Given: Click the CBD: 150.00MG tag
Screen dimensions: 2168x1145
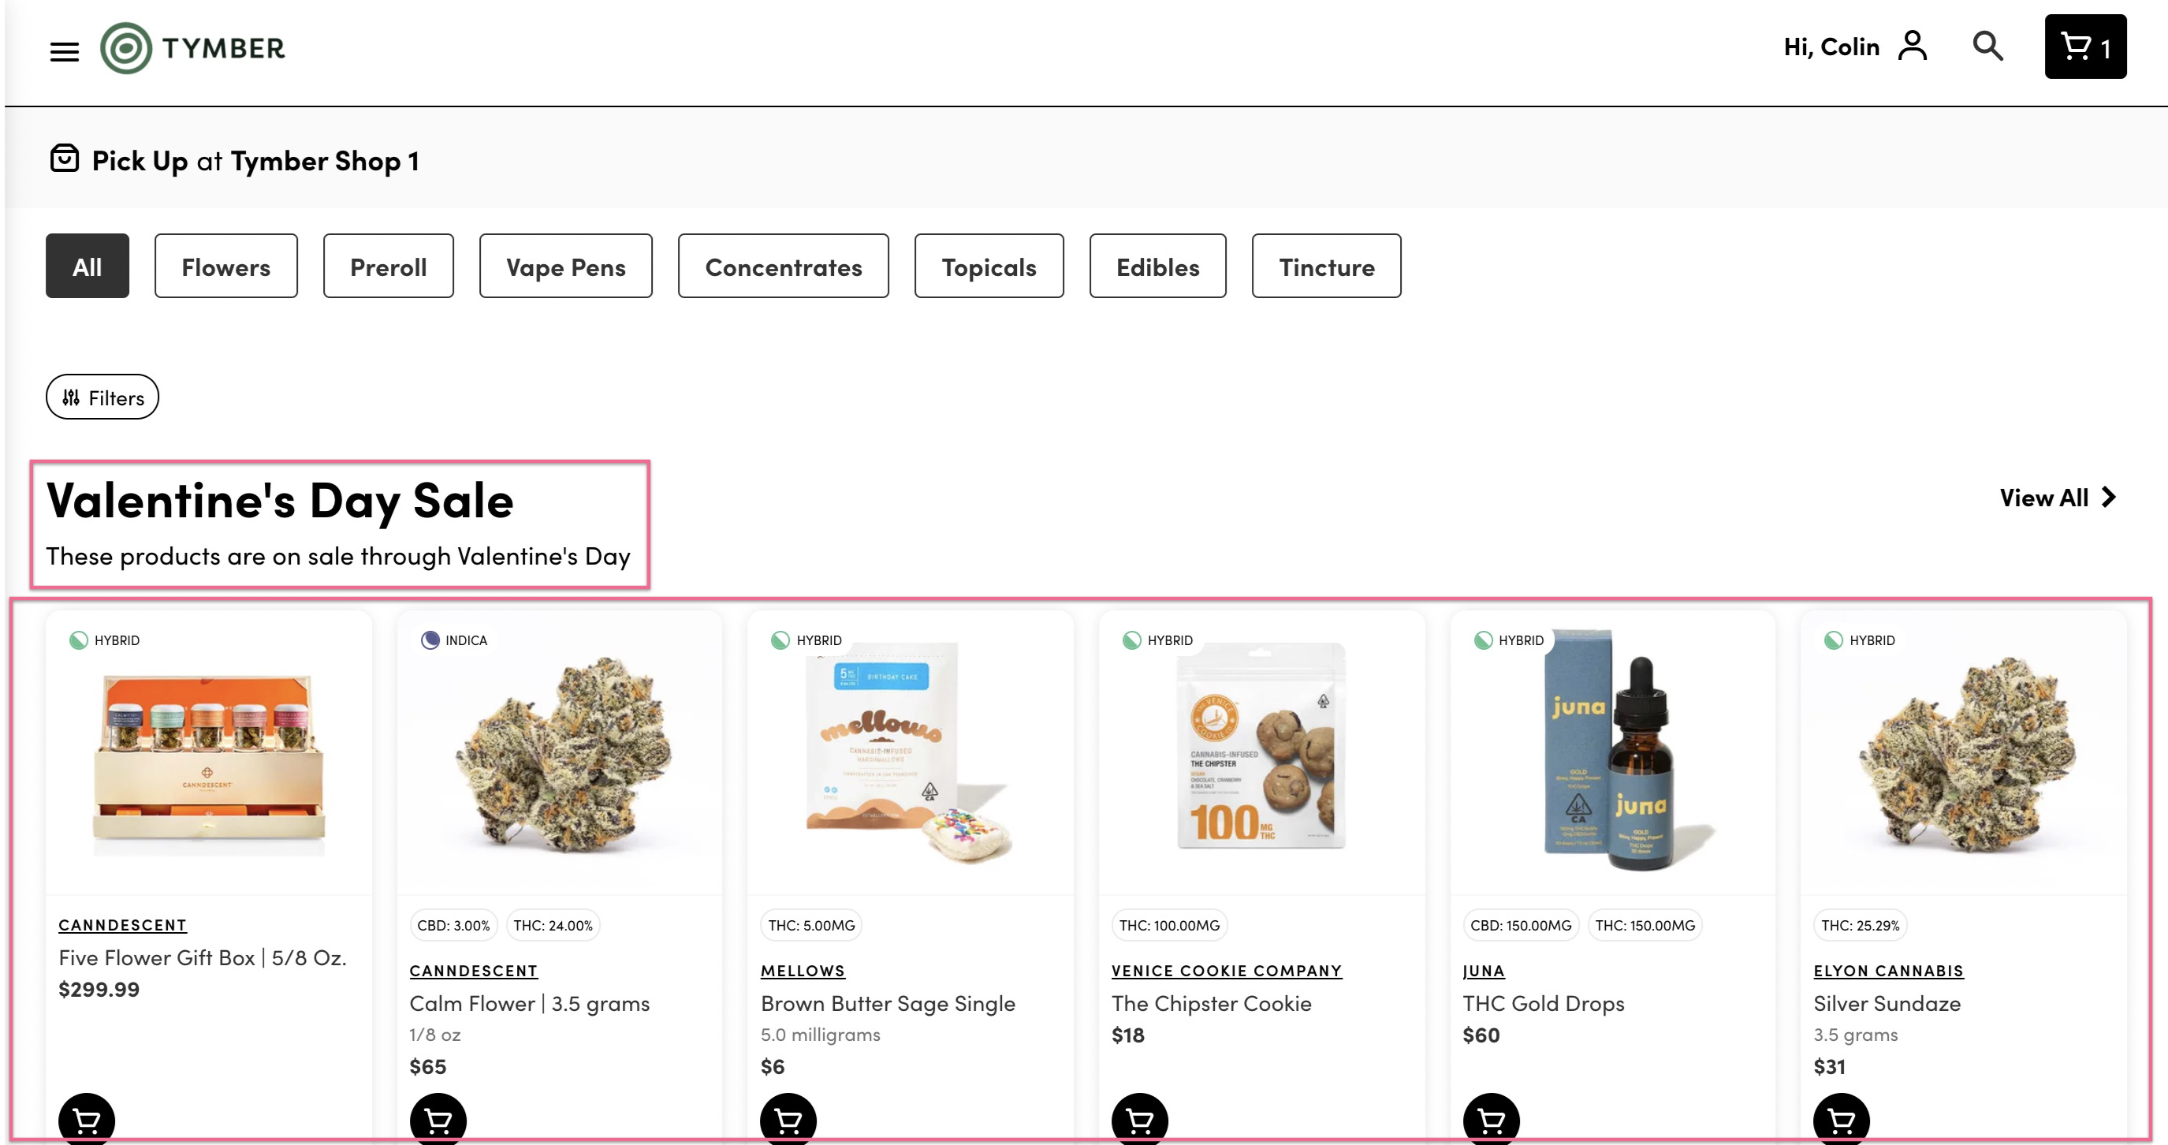Looking at the screenshot, I should 1521,924.
